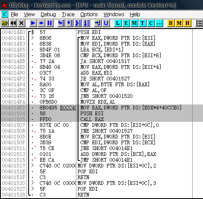Show Breakpoints with B button
203x199 pixels.
point(171,23)
